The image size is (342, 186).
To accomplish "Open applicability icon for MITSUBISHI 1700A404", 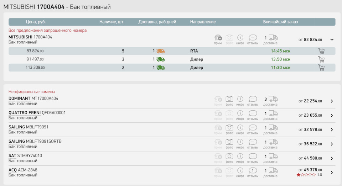I will 218,38.
